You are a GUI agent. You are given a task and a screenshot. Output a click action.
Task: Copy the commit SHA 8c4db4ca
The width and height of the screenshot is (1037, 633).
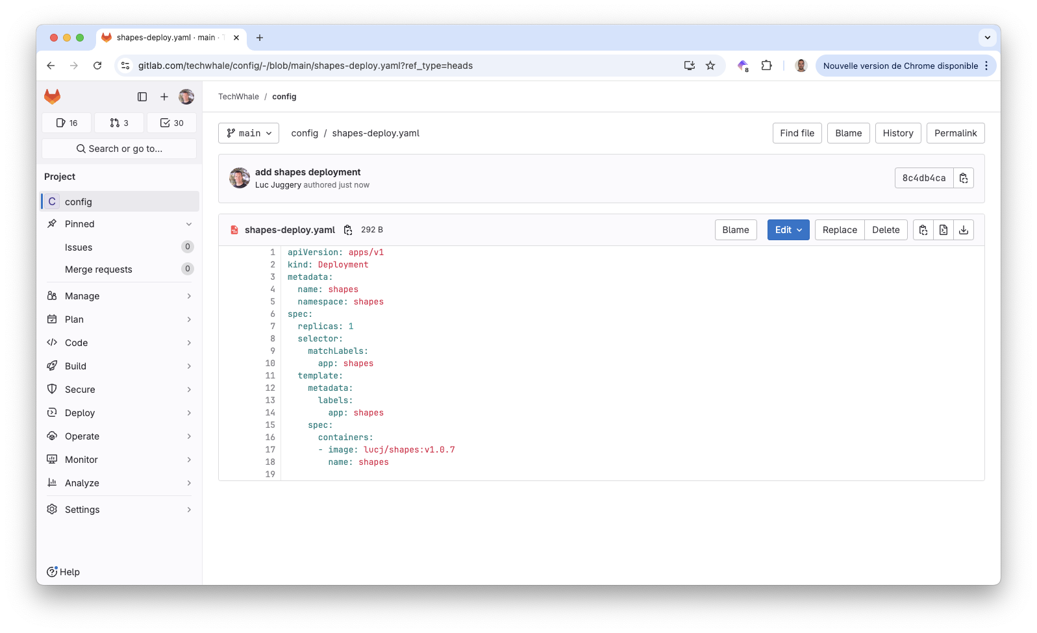coord(964,178)
